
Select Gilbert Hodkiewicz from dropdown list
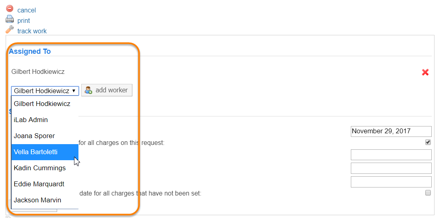pos(42,104)
